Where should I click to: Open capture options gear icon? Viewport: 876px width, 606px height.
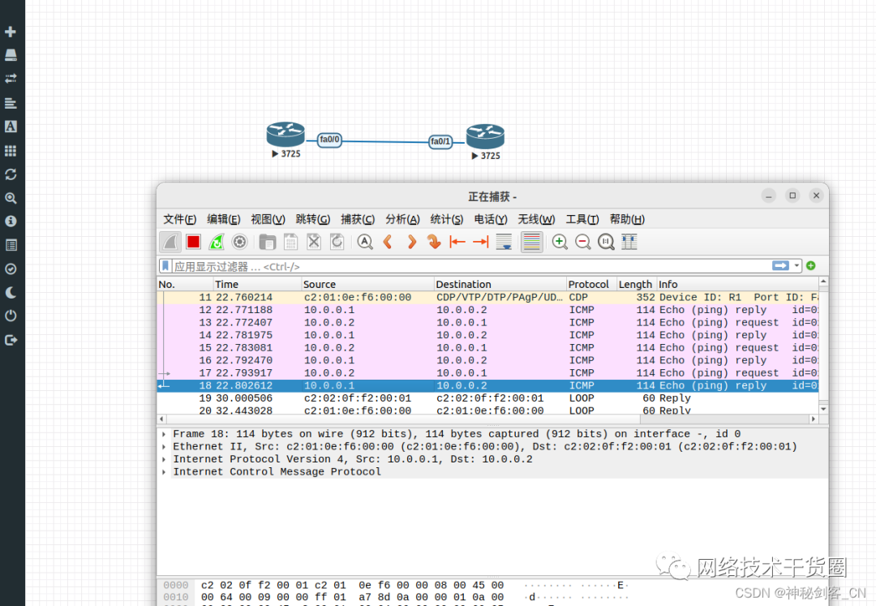(x=239, y=242)
